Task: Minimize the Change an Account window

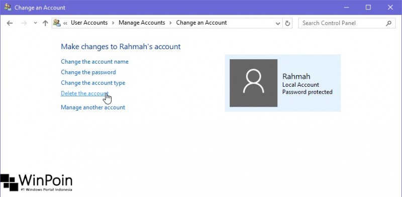Action: (346, 8)
